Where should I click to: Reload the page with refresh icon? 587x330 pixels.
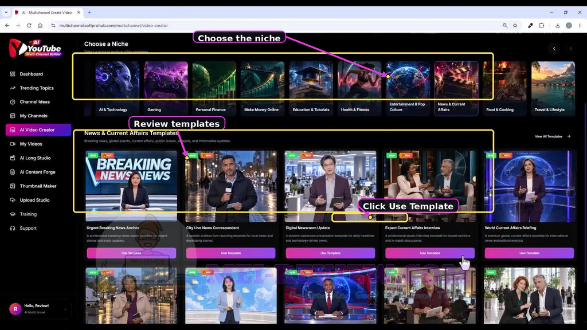tap(29, 25)
